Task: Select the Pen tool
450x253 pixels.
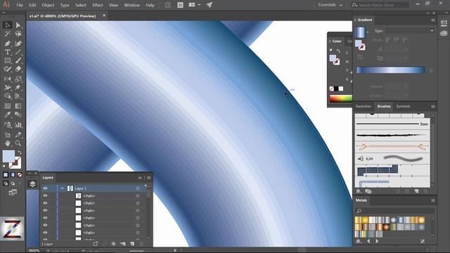Action: [x=8, y=44]
